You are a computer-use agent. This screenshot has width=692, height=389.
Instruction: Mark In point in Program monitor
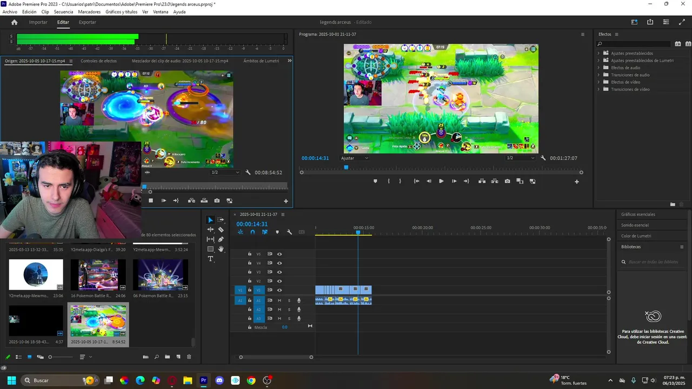point(388,181)
